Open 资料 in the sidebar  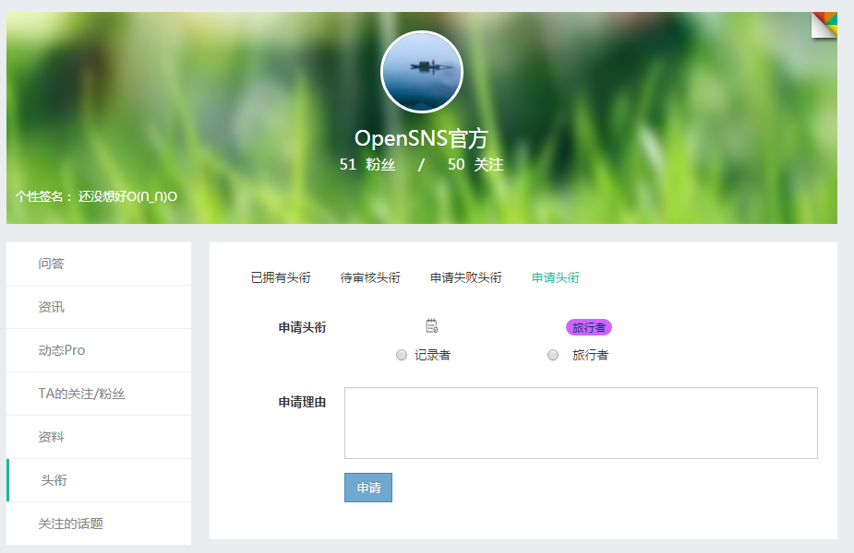tap(99, 437)
